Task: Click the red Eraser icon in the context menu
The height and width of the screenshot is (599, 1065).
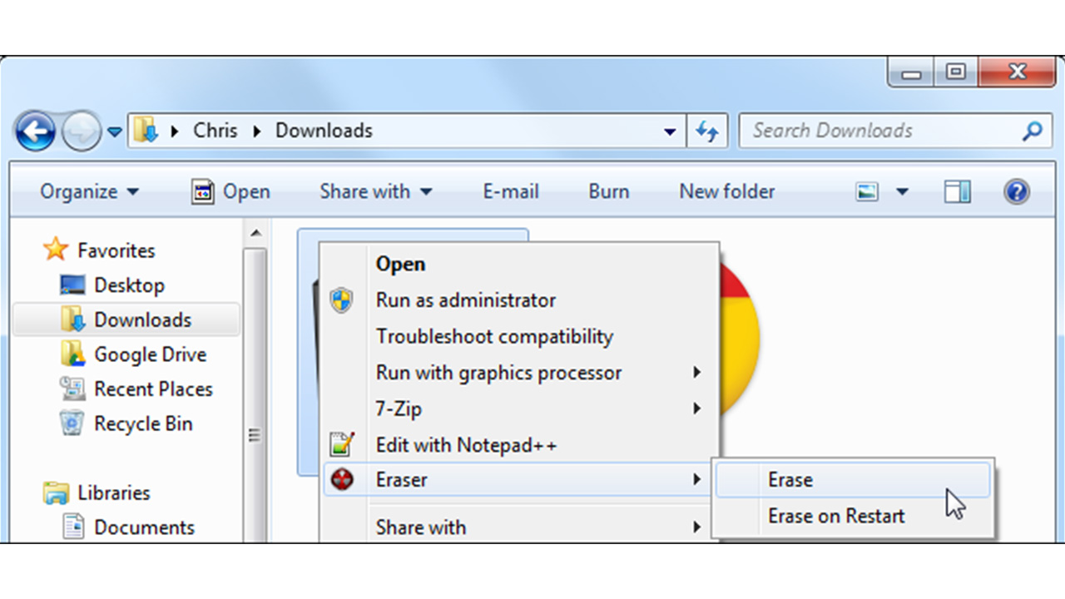Action: [343, 480]
